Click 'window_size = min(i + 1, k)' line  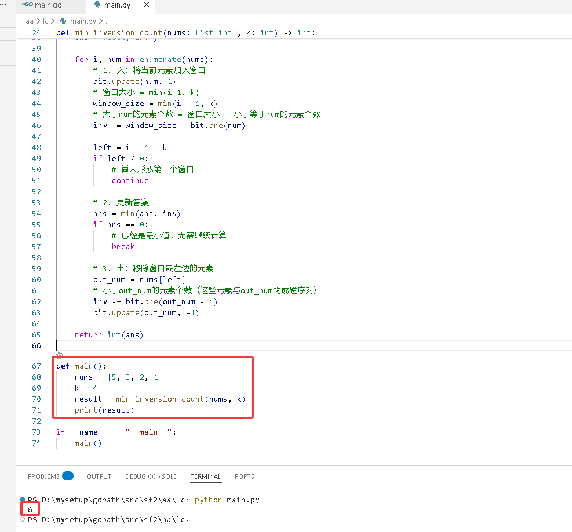tap(155, 104)
